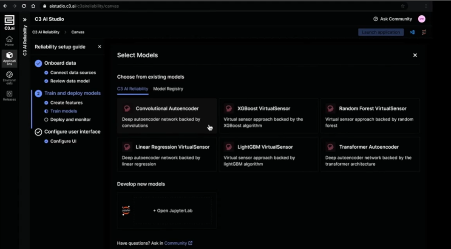Open the Environments icon in sidebar
Viewport: 451px width, 249px height.
coord(9,76)
